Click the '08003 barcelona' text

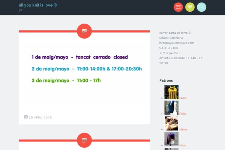coord(171,38)
